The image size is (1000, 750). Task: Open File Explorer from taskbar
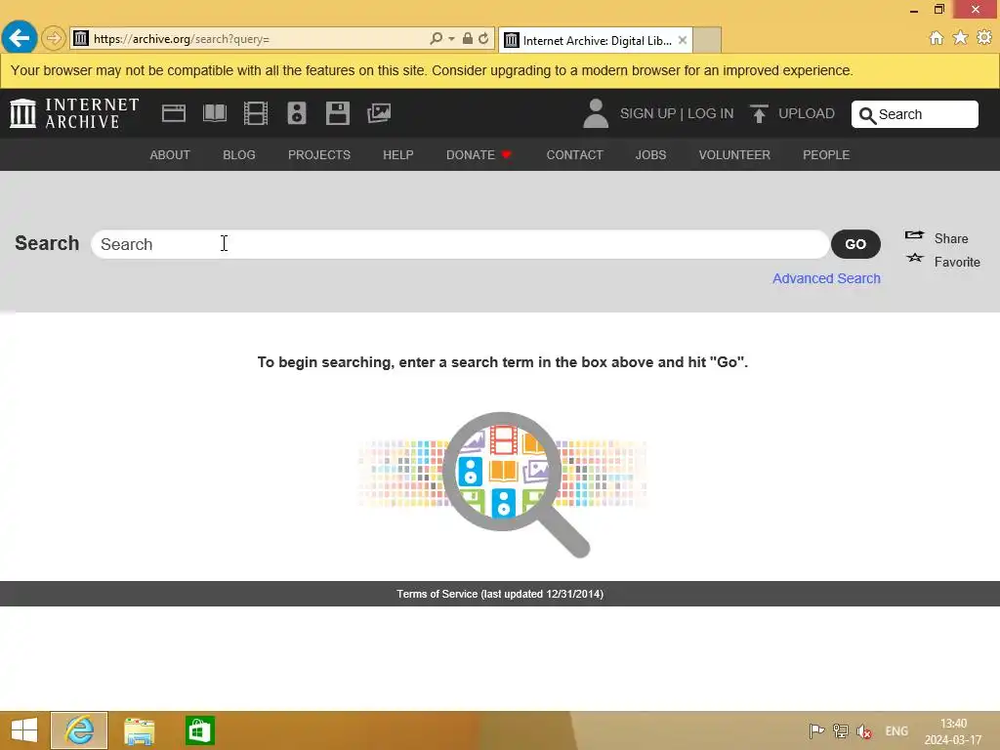pyautogui.click(x=139, y=730)
